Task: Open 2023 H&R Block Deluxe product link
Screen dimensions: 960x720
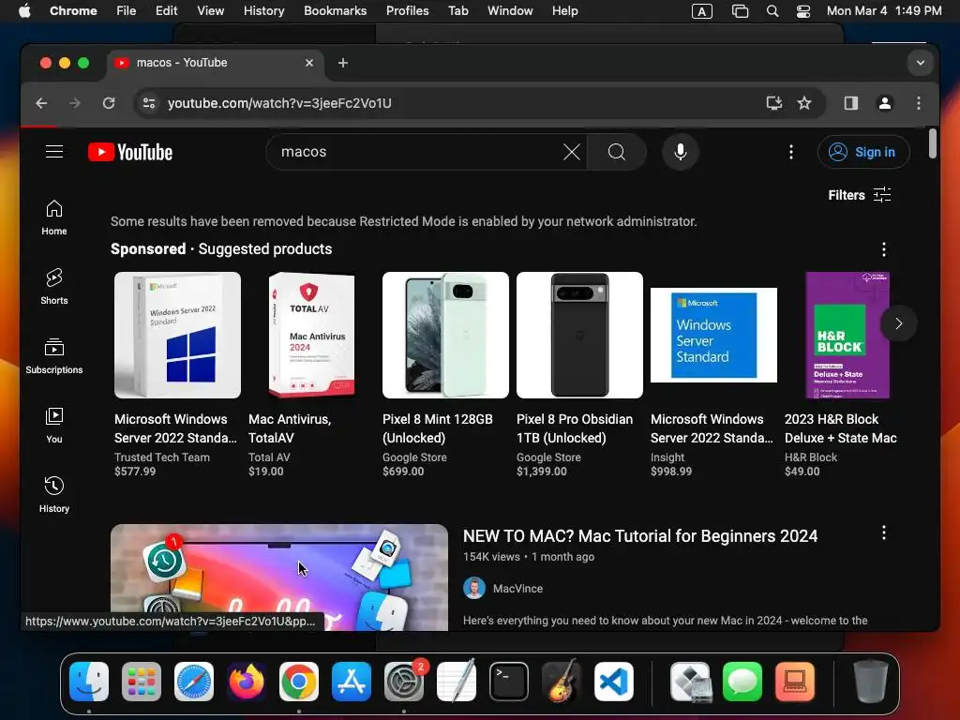Action: click(841, 428)
